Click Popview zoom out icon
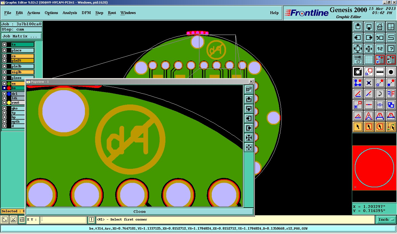 pos(249,147)
